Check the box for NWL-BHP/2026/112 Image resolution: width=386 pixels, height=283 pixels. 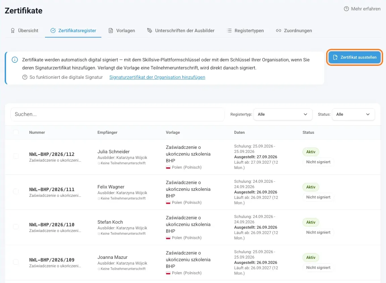pos(16,156)
